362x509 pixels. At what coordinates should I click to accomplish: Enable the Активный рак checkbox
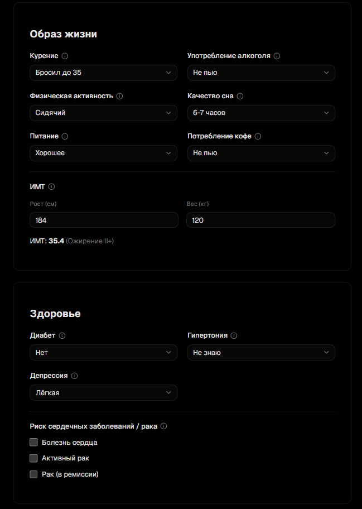[33, 458]
